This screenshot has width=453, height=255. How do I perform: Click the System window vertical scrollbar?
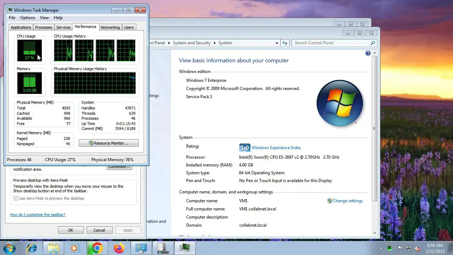pyautogui.click(x=374, y=129)
